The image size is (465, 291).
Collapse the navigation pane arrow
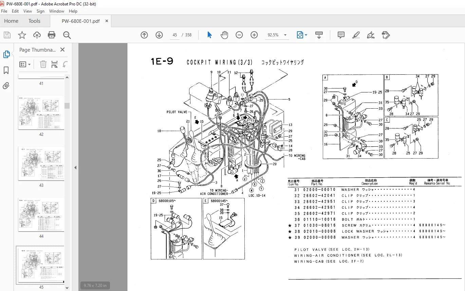pos(75,167)
